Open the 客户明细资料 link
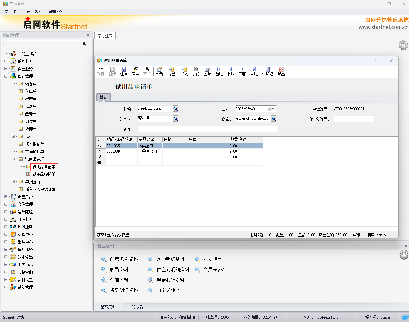The image size is (409, 322). [170, 259]
